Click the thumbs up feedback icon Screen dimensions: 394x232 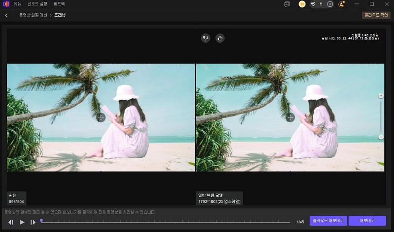[x=220, y=38]
